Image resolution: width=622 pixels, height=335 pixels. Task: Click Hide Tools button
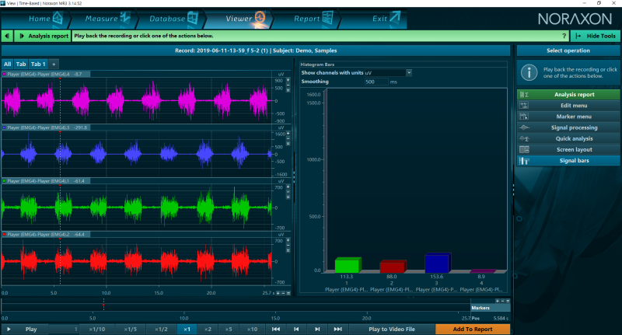(595, 36)
